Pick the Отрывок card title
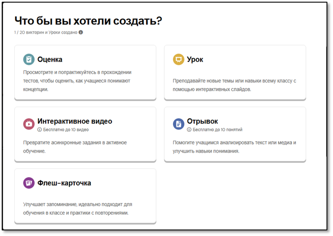 (x=202, y=121)
